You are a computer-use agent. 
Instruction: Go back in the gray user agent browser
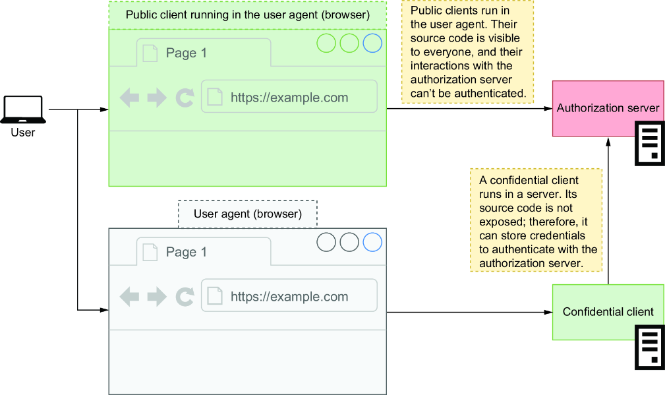129,297
